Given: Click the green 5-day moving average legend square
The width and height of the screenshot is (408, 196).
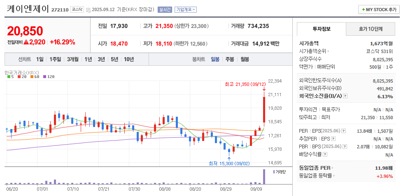Looking at the screenshot, I should point(9,76).
